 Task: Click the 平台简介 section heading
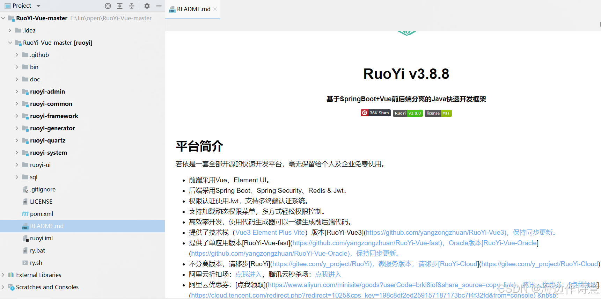pyautogui.click(x=199, y=146)
